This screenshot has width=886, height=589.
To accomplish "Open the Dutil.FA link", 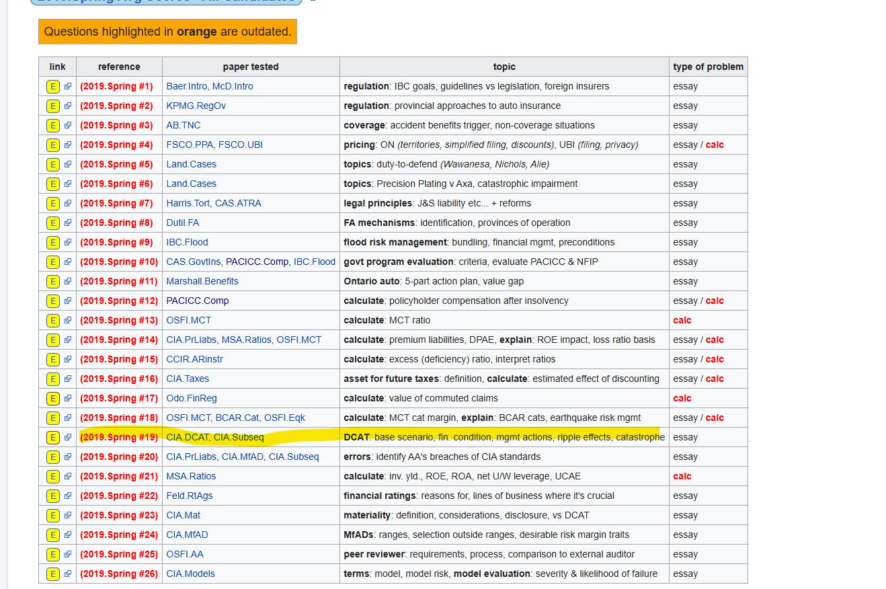I will (x=183, y=223).
